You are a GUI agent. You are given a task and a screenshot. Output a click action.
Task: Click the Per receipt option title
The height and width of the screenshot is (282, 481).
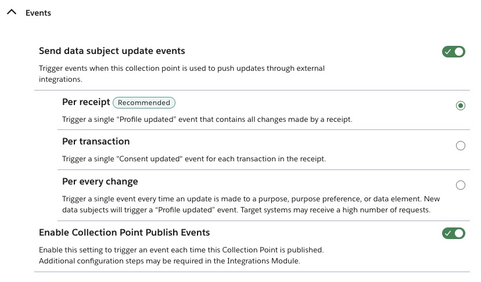coord(86,102)
